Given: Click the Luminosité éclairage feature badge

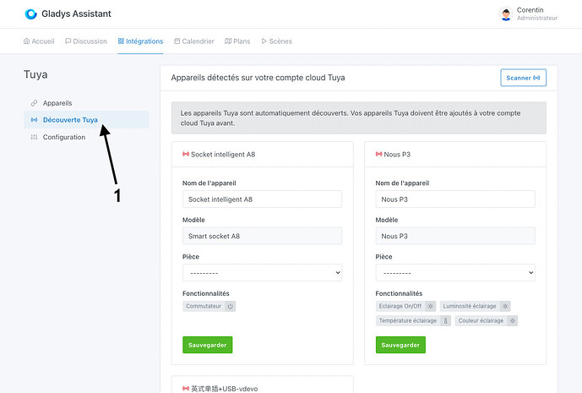Looking at the screenshot, I should click(x=475, y=306).
